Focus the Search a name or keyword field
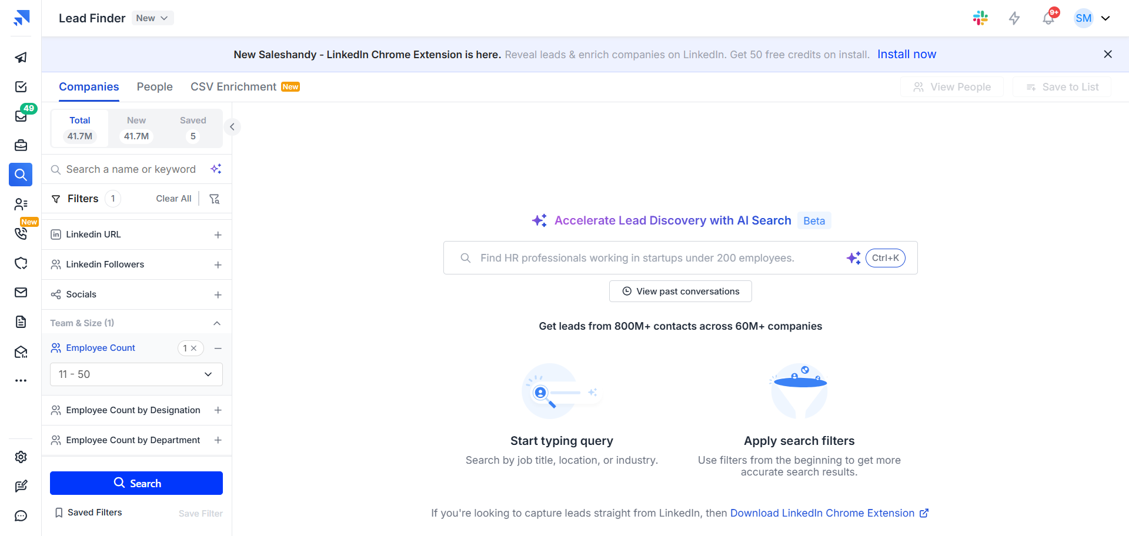This screenshot has width=1129, height=536. [x=131, y=169]
